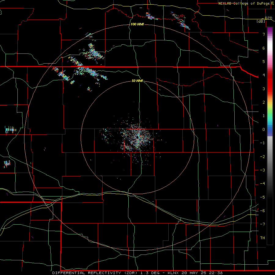Viewport: 275px width, 275px height.
Task: Click the "1" value on color scale
Action: click(x=264, y=116)
